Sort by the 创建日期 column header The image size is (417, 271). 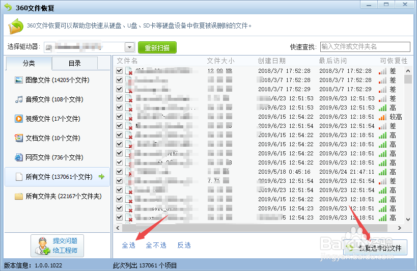point(272,61)
